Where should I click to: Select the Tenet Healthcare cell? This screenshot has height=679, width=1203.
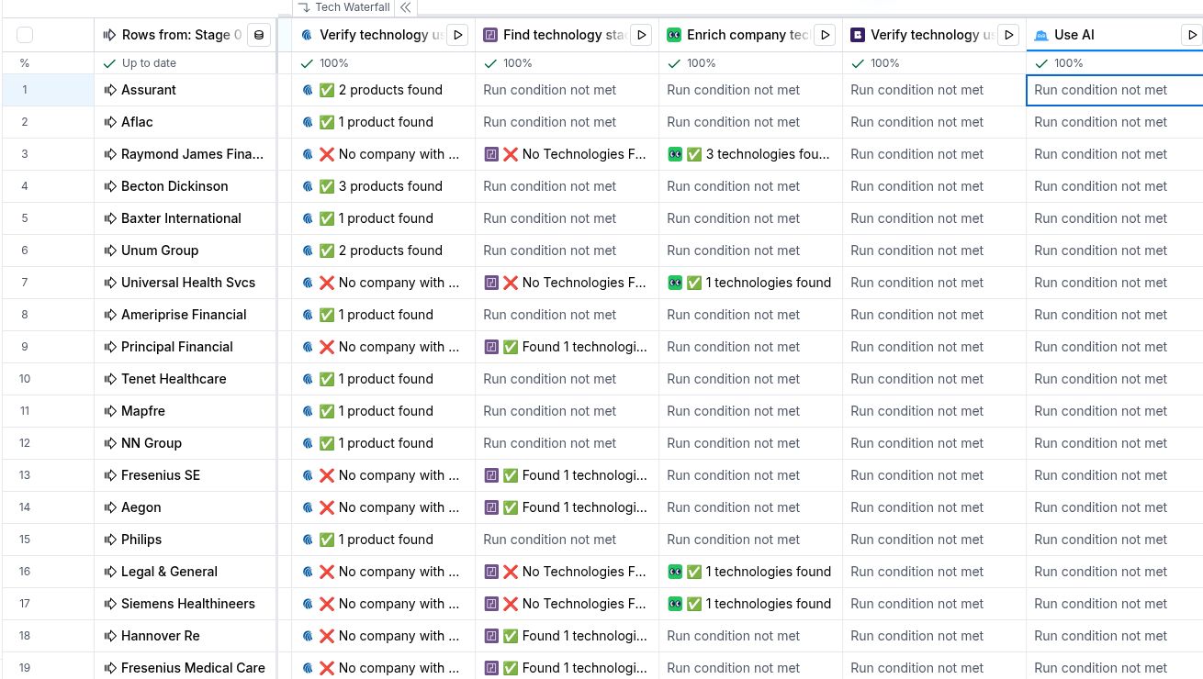[x=186, y=379]
